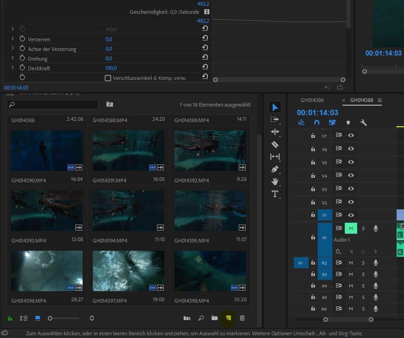This screenshot has width=404, height=338.
Task: Click the timeline timecode 00:01:14:03
Action: (x=317, y=113)
